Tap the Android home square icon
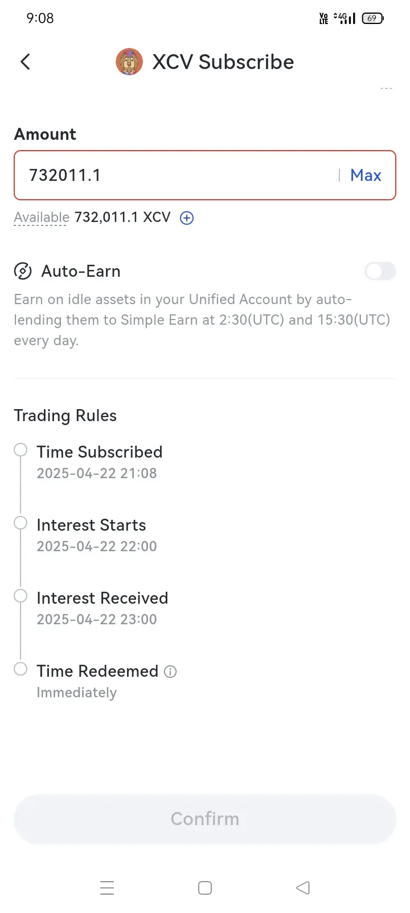The width and height of the screenshot is (410, 913). click(205, 888)
